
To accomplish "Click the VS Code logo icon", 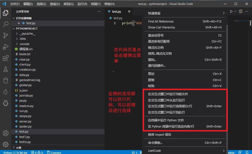I will (4, 4).
